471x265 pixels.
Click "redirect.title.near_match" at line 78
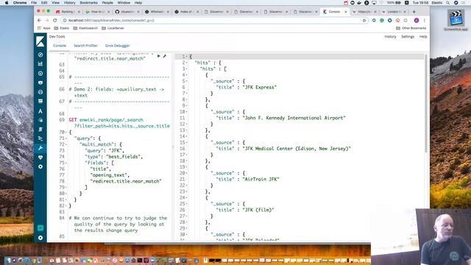[x=126, y=182]
